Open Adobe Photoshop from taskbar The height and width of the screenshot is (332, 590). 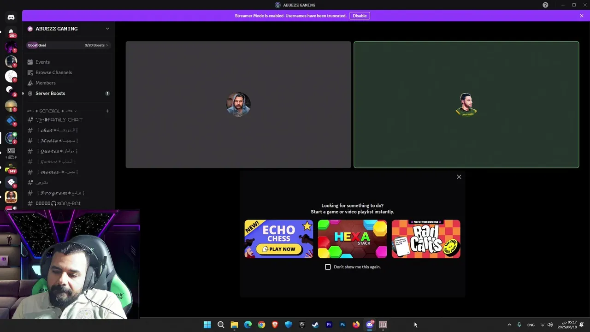(x=342, y=325)
